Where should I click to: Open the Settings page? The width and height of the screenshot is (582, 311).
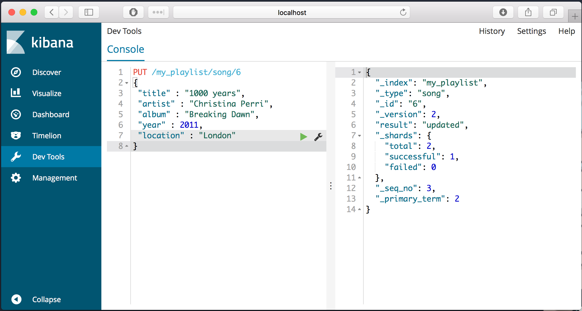531,31
